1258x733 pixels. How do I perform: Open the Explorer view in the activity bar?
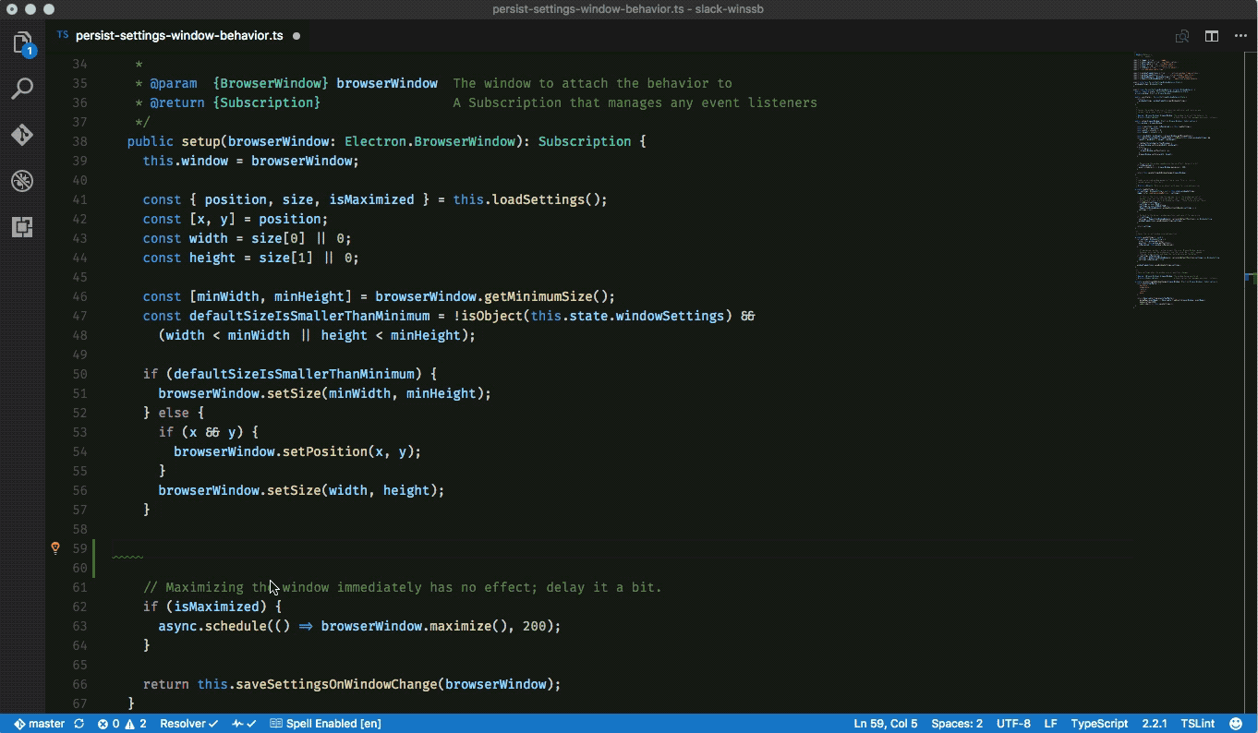pyautogui.click(x=22, y=42)
